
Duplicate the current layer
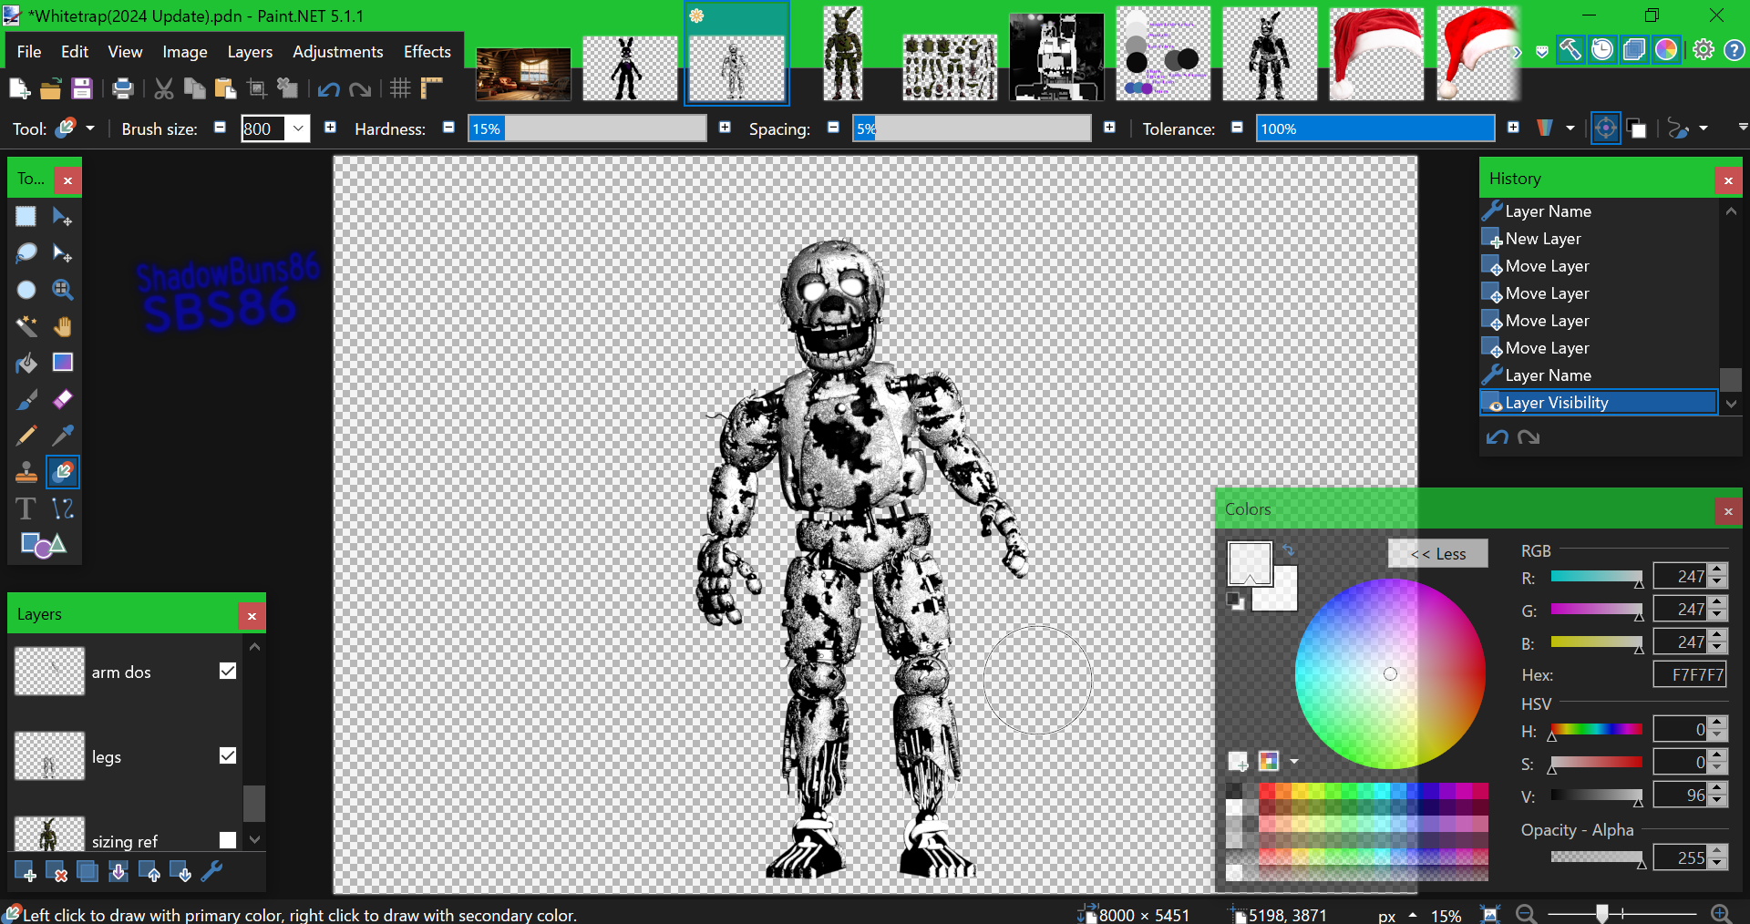tap(87, 872)
